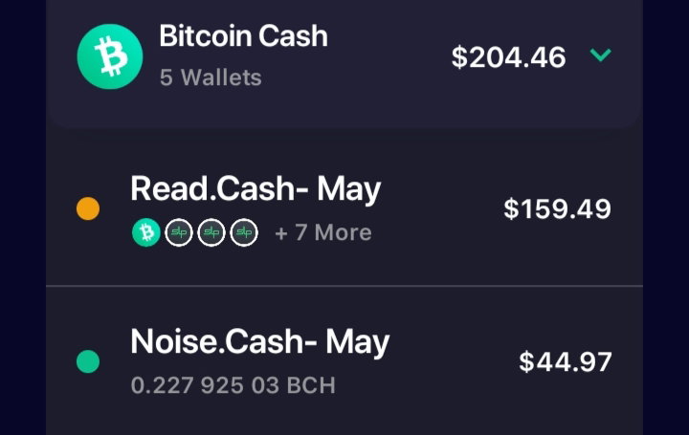Click the green dot beside Noise.Cash- May

(x=88, y=361)
